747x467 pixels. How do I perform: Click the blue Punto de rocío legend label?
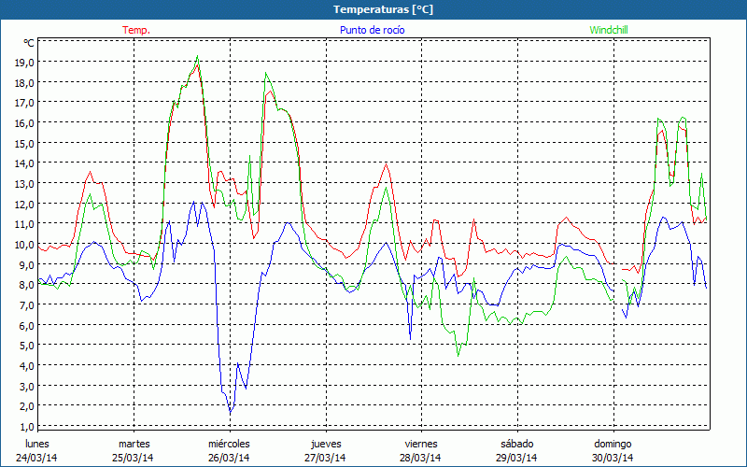click(372, 30)
